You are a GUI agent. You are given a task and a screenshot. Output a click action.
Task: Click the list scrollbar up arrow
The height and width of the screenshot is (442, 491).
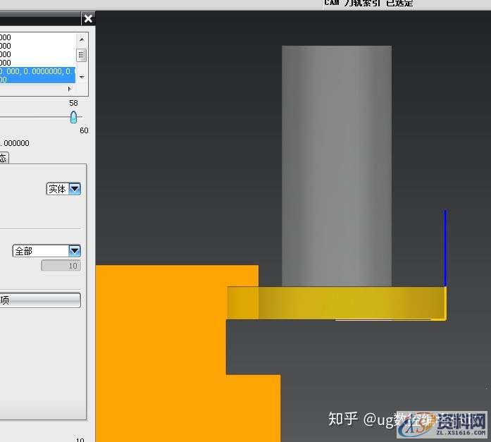[82, 36]
